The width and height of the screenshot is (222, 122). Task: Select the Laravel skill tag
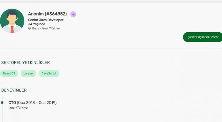(28, 74)
